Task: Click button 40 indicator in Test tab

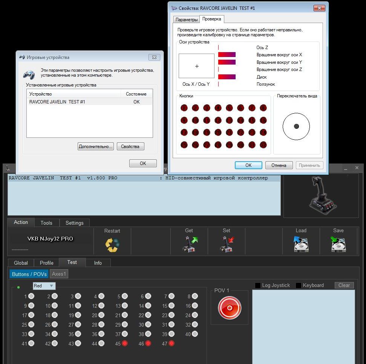Action: [194, 334]
